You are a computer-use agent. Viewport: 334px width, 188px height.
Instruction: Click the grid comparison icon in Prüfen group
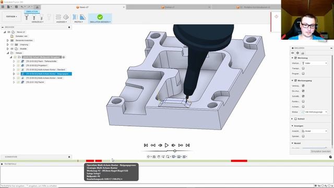75,17
